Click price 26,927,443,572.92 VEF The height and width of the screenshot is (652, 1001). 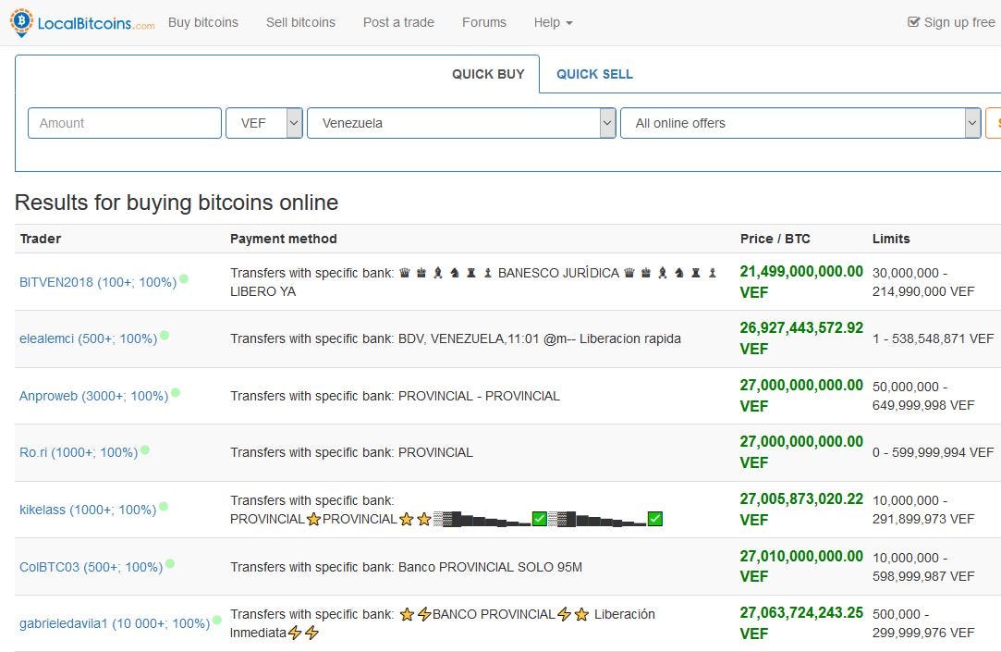click(801, 338)
